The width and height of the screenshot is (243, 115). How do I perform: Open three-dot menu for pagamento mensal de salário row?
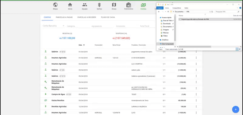tap(196, 52)
